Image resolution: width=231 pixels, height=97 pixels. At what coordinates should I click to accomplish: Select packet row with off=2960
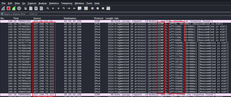115,29
